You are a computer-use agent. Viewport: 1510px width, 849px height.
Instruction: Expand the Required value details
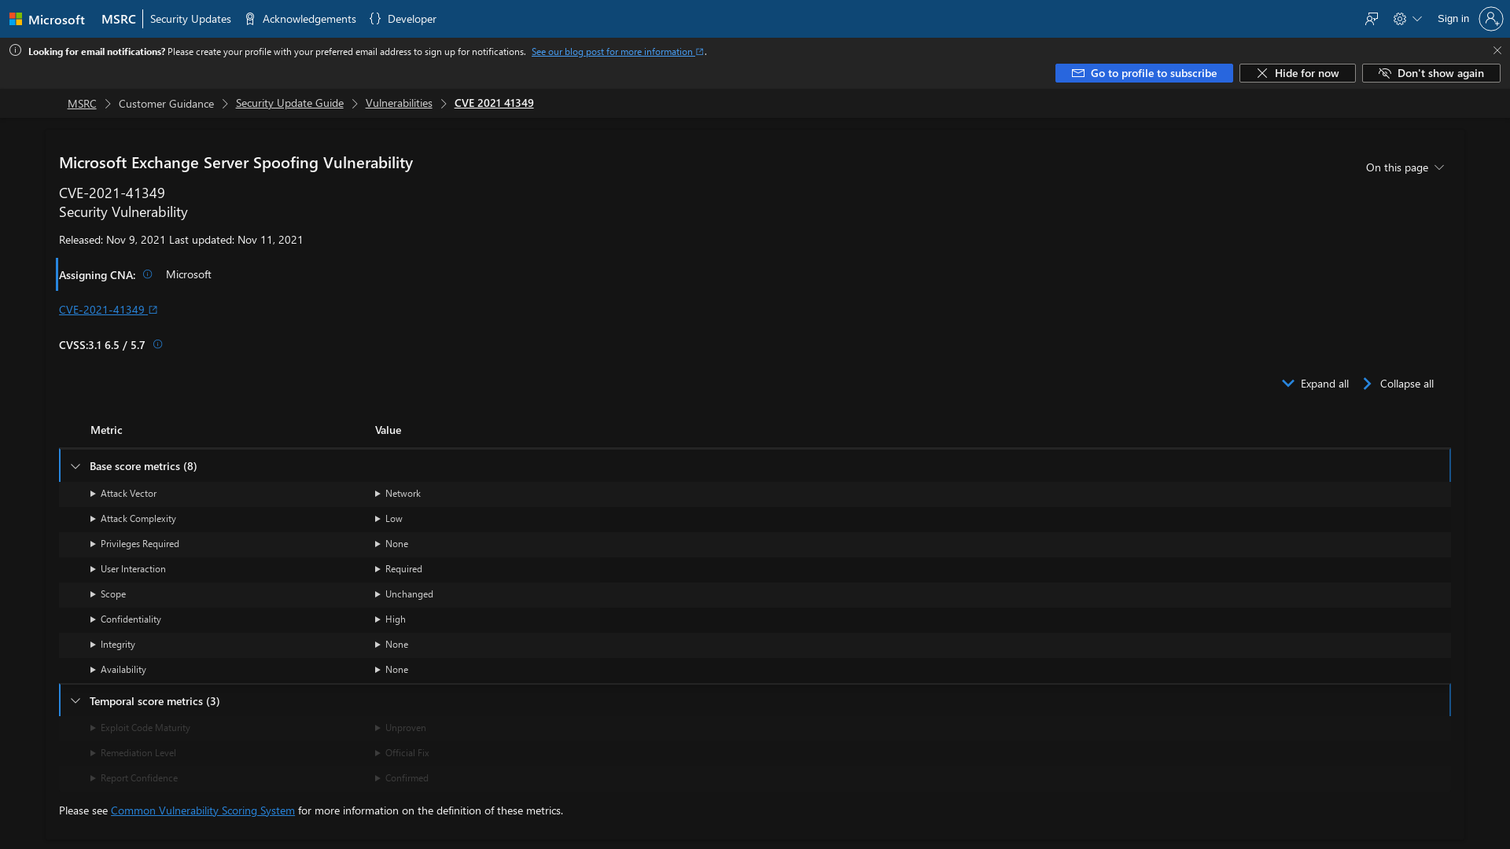pos(399,569)
